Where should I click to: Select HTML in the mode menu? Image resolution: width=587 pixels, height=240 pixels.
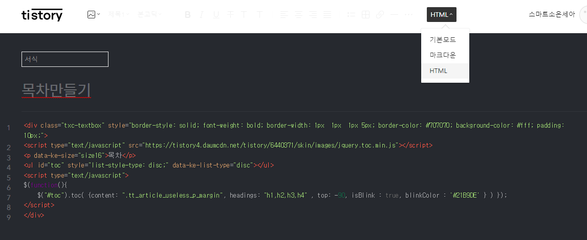point(445,71)
